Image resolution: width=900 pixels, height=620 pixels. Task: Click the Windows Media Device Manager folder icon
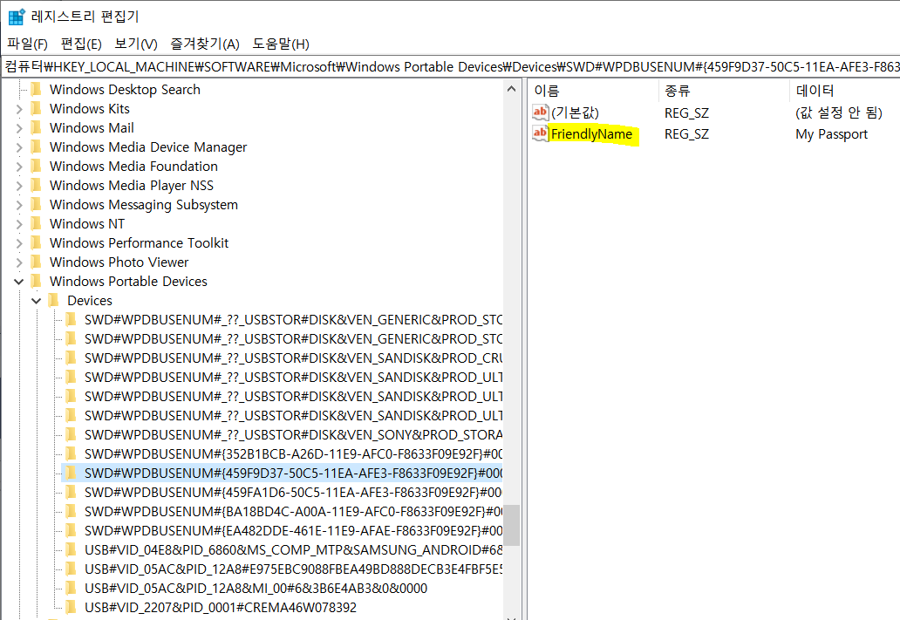(x=36, y=147)
